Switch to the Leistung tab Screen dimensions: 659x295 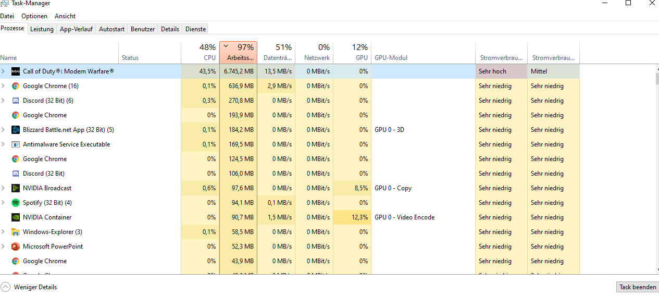(x=42, y=29)
